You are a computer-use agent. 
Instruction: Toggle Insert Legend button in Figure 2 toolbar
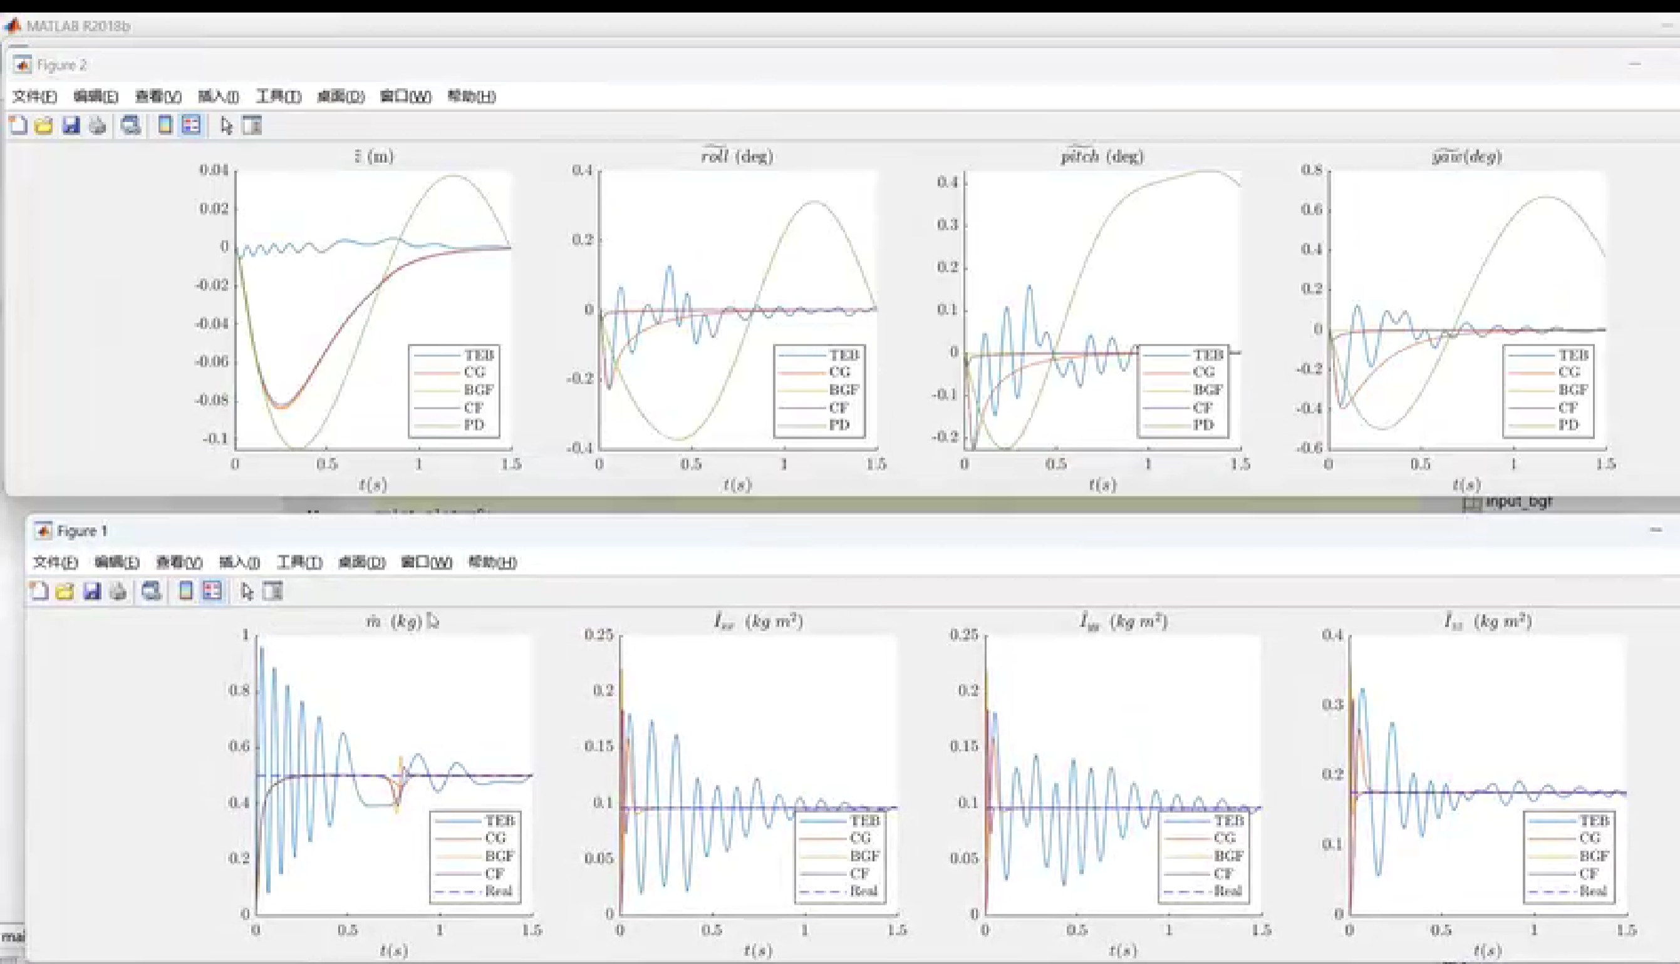192,125
